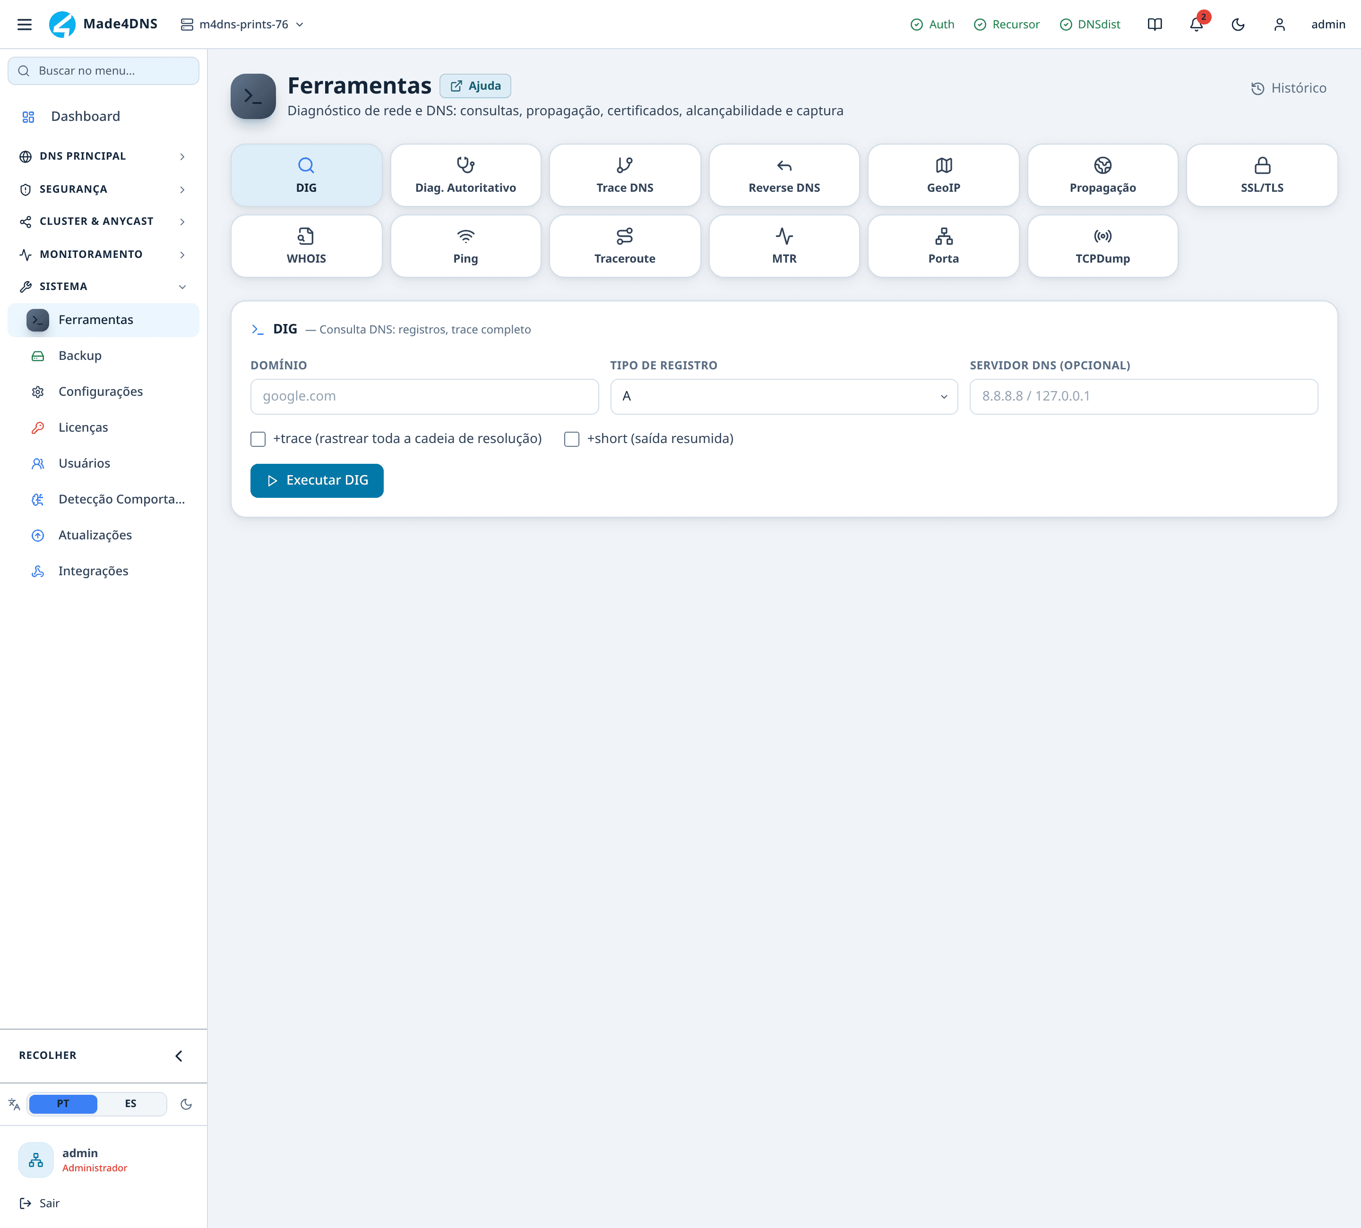Select MTR tool
The width and height of the screenshot is (1361, 1228).
(784, 246)
